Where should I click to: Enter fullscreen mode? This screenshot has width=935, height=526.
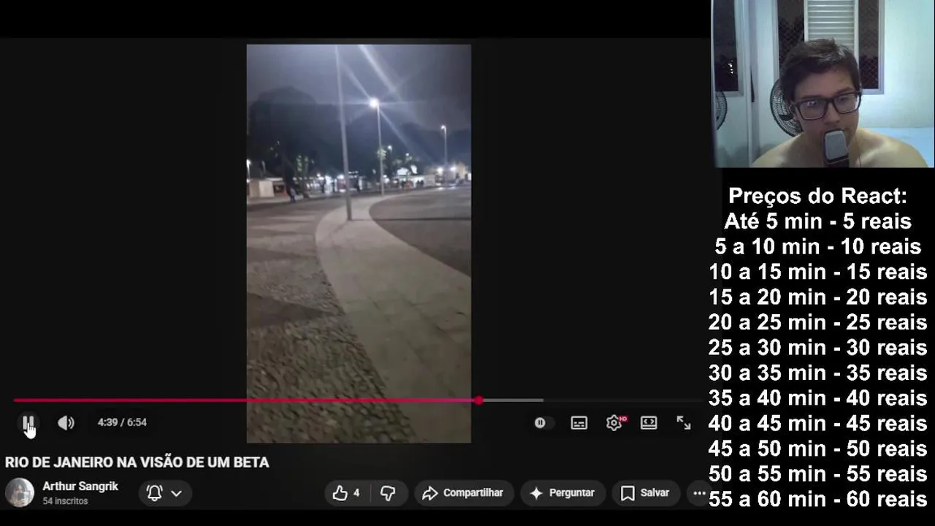(683, 422)
